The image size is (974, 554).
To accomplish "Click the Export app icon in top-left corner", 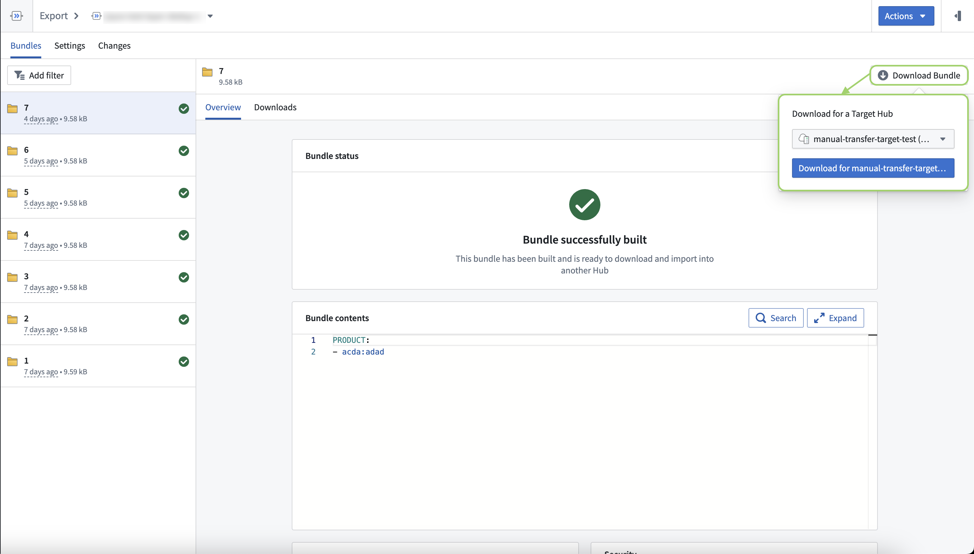I will coord(16,16).
